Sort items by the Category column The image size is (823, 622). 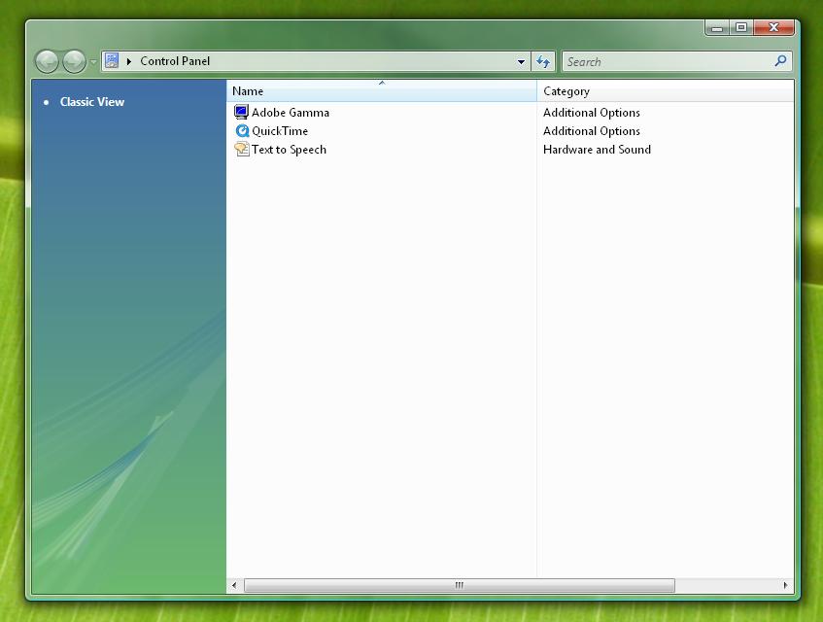point(567,90)
